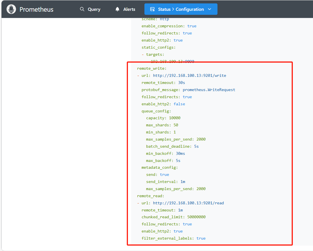The width and height of the screenshot is (313, 251).
Task: Click 'remote_timeout: 1m' line
Action: tap(162, 210)
